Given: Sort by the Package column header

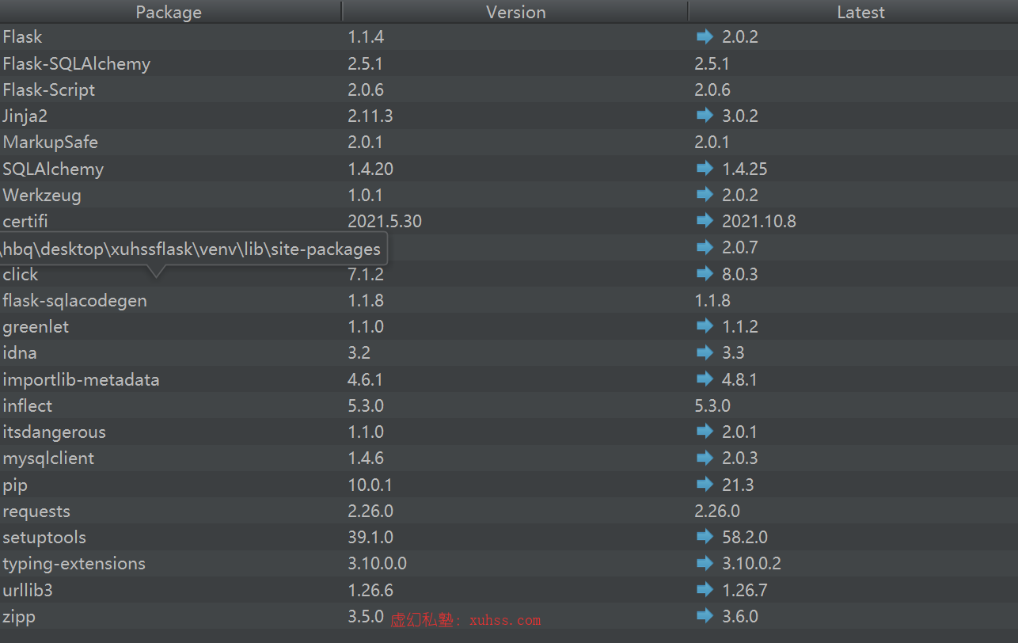Looking at the screenshot, I should coord(169,12).
